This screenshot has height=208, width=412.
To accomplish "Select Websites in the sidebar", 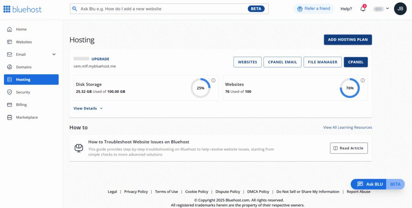I will [x=24, y=42].
